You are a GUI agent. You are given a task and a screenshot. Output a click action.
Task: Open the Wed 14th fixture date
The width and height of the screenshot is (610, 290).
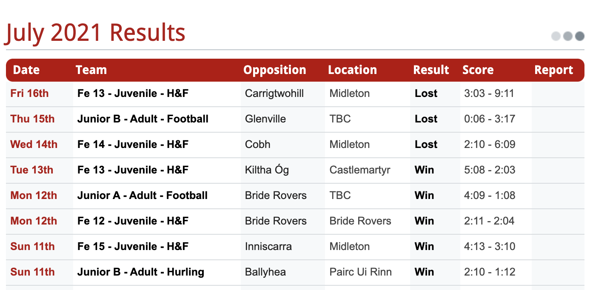[x=34, y=145]
